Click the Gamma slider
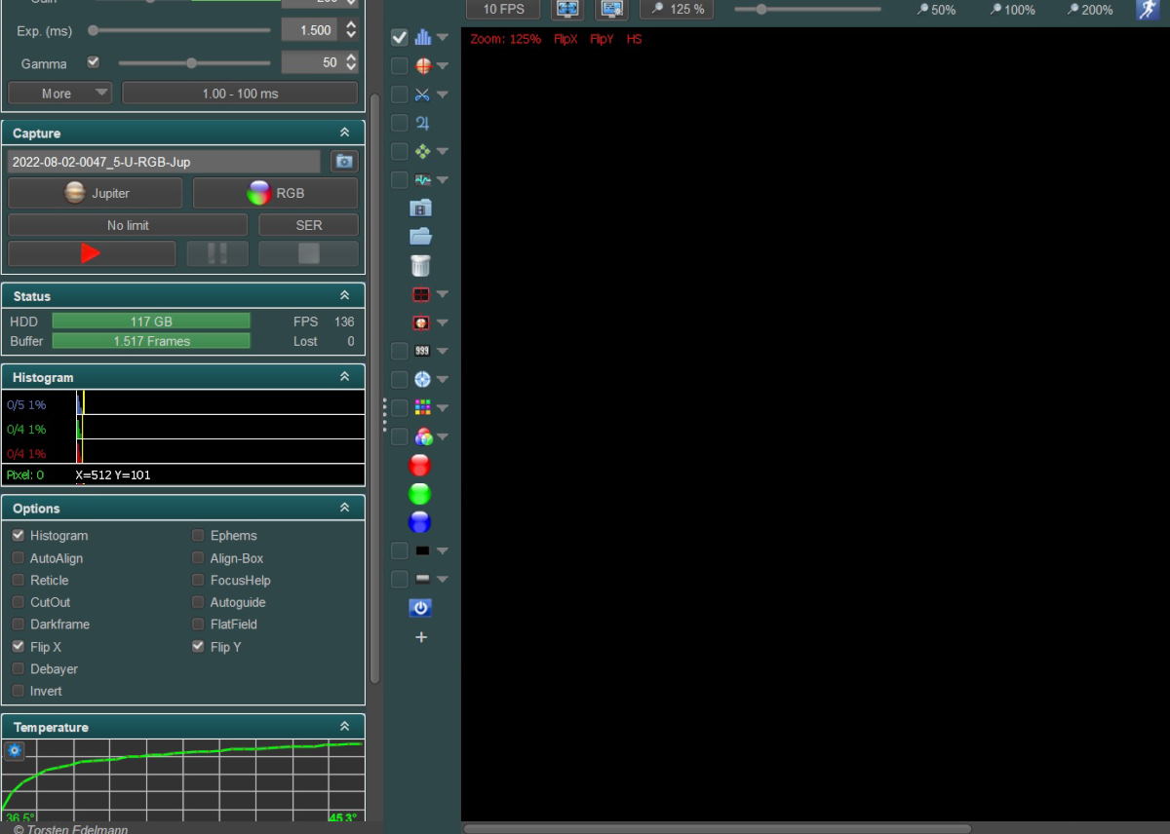The width and height of the screenshot is (1170, 834). 193,62
